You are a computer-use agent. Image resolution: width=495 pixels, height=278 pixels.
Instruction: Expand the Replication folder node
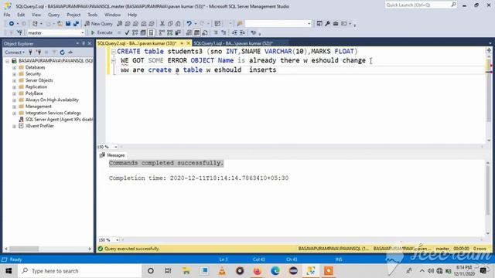point(14,87)
